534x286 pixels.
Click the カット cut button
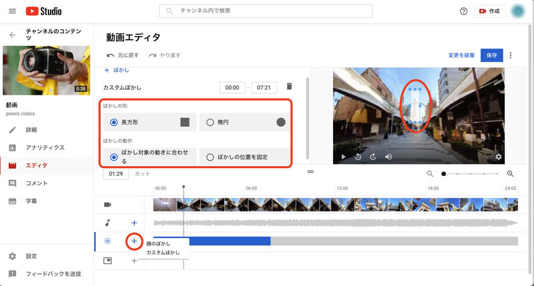(x=142, y=174)
